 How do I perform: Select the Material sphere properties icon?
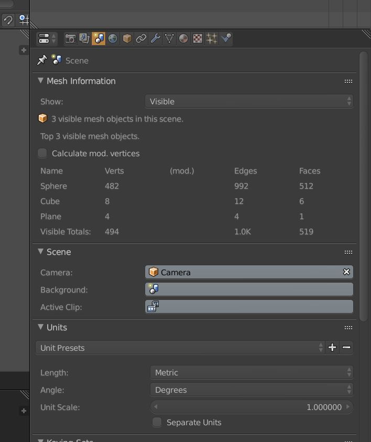(183, 38)
